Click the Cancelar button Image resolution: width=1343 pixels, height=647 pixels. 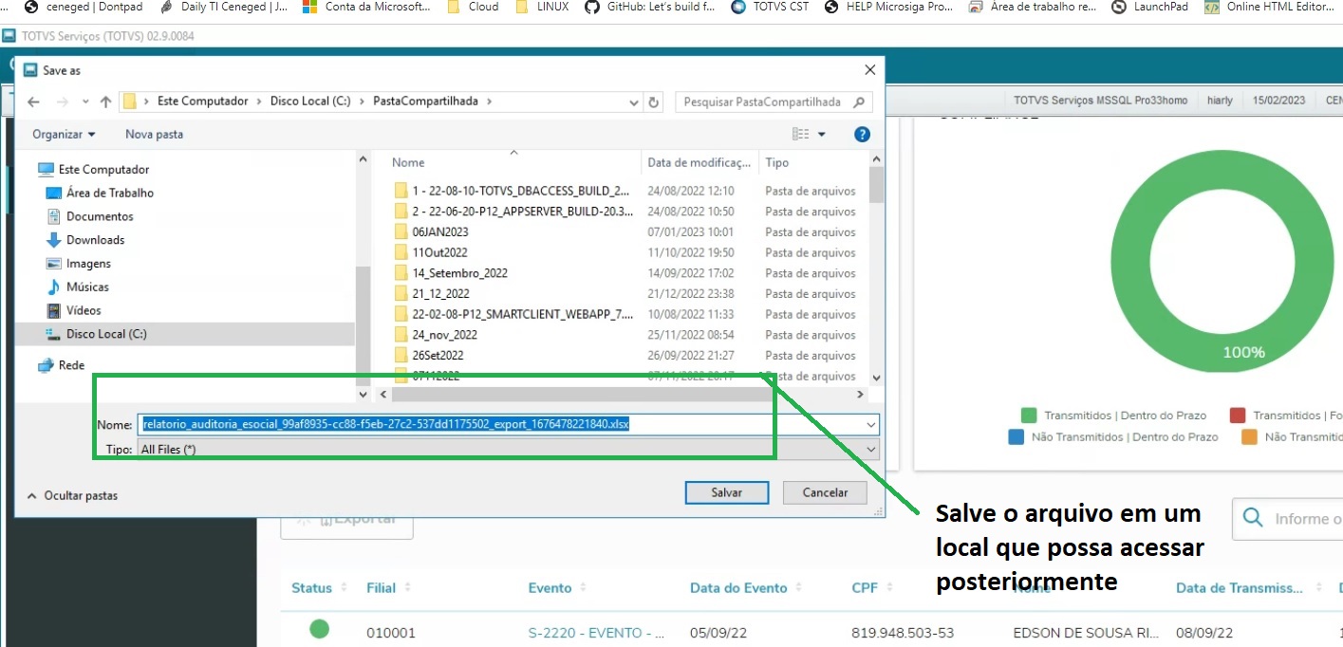point(825,492)
